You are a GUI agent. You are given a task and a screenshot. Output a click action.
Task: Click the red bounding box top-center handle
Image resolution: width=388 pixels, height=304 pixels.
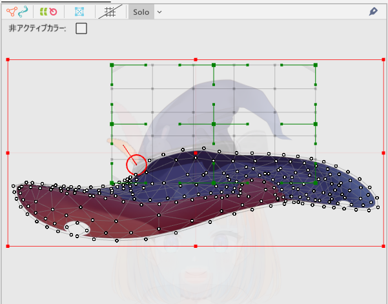[196, 59]
